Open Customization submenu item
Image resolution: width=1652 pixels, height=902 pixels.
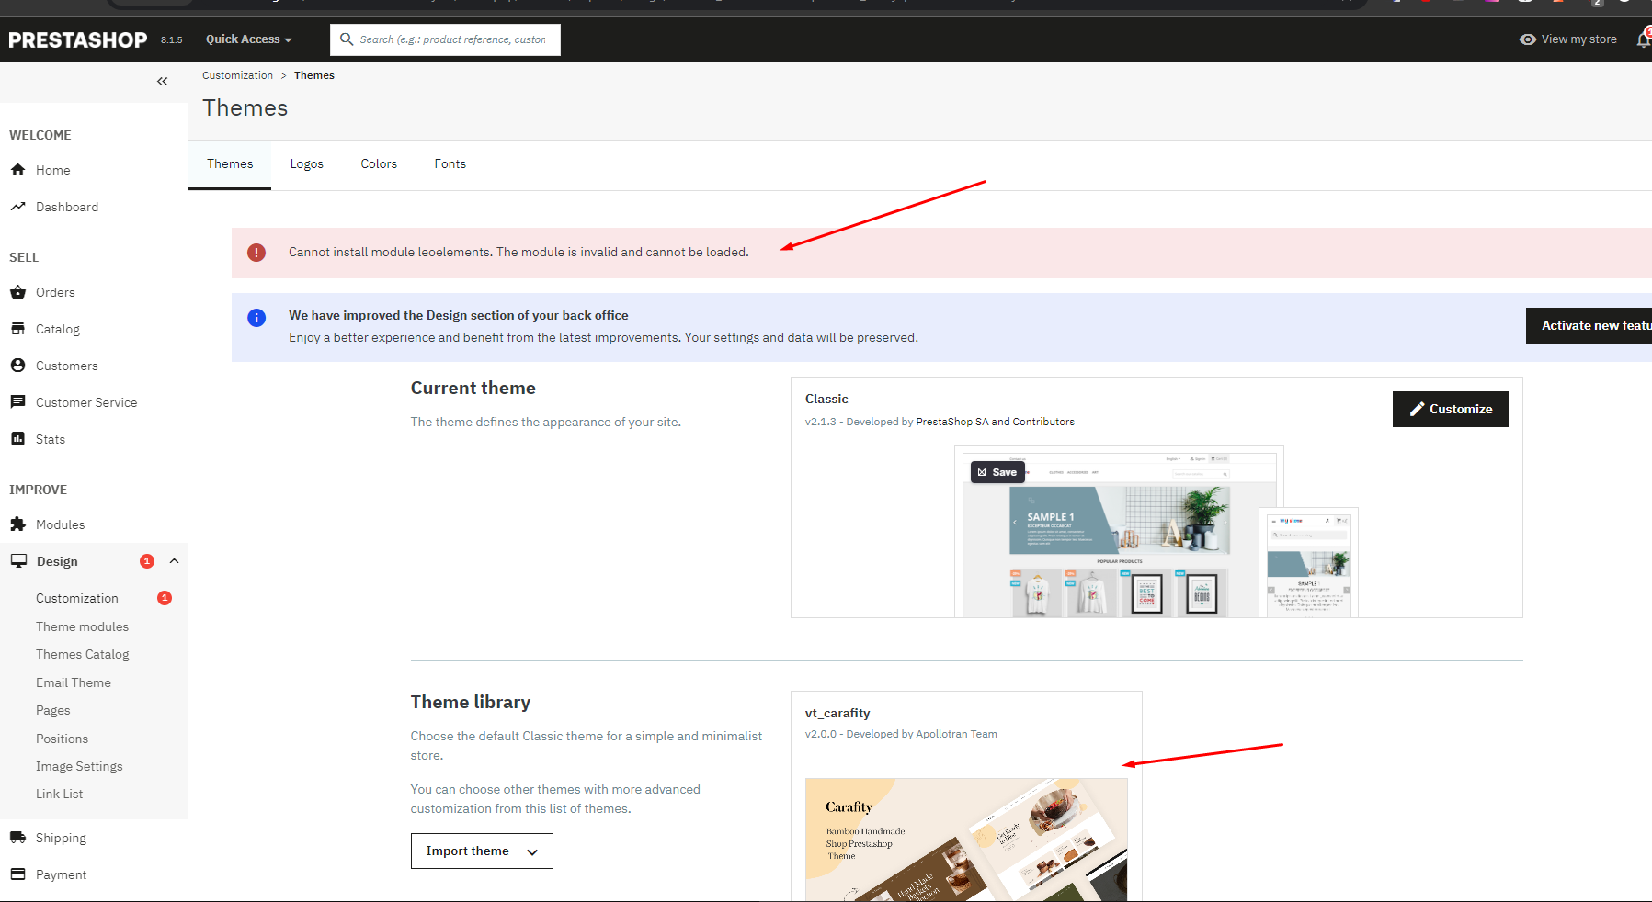click(77, 598)
